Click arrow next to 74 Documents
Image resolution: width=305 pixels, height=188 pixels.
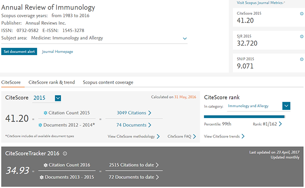click(x=150, y=125)
